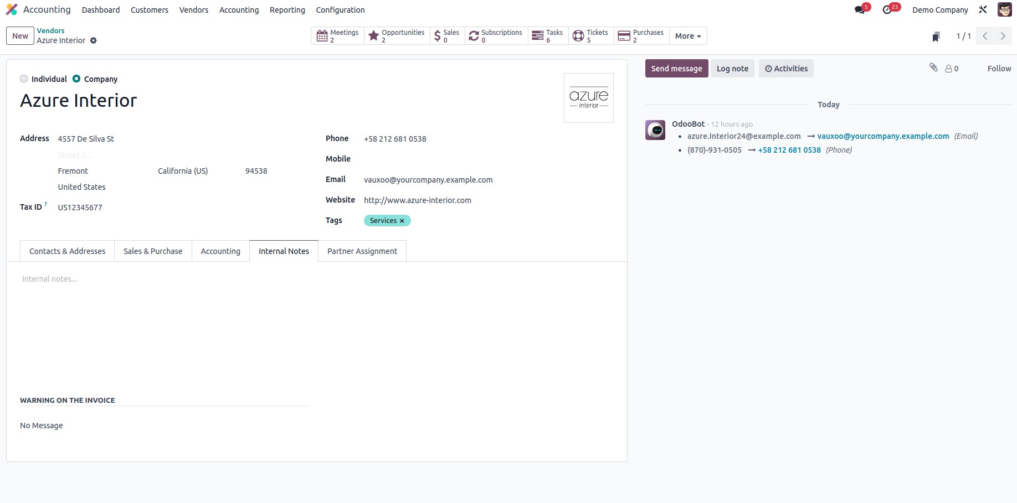
Task: Open the Meetings calendar smart button
Action: coord(337,36)
